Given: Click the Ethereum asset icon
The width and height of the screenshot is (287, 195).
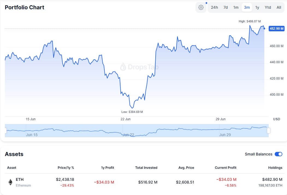Looking at the screenshot, I should [x=10, y=182].
